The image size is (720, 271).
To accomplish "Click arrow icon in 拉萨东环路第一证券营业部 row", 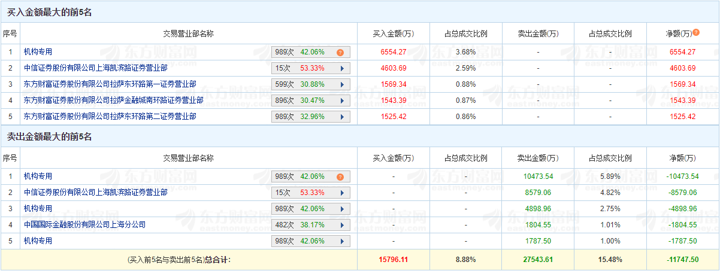I will 342,85.
